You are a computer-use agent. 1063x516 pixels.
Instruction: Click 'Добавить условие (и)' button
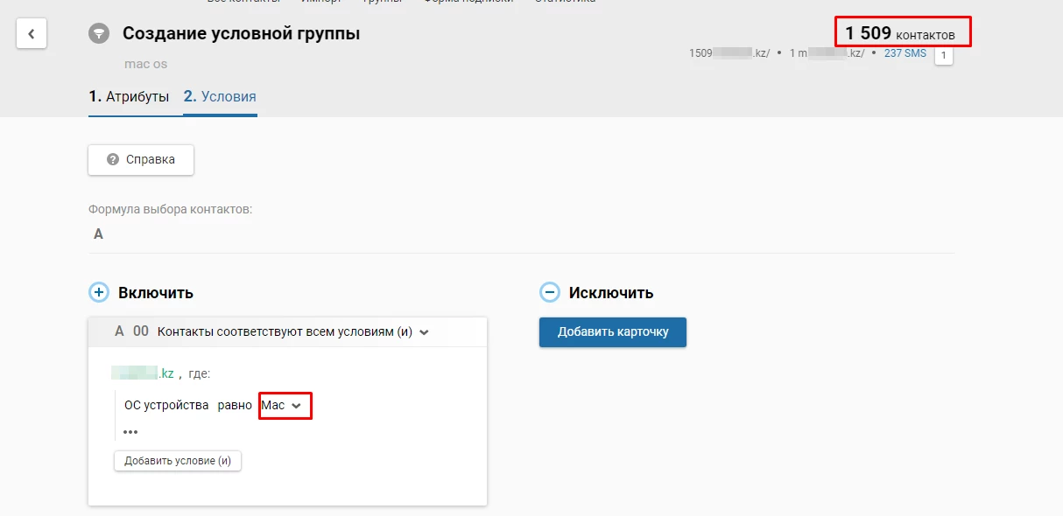(177, 460)
